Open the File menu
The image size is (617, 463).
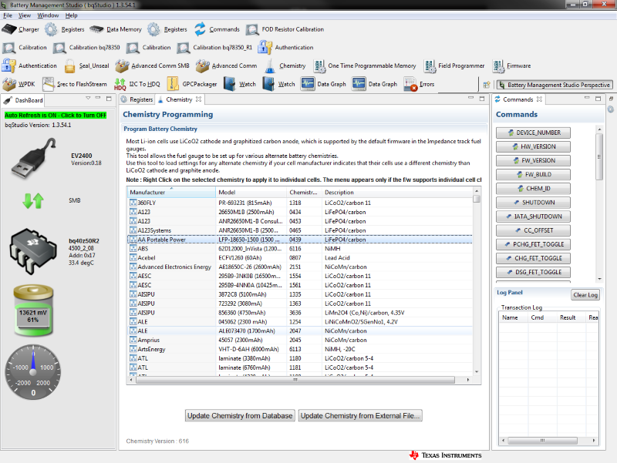click(8, 15)
